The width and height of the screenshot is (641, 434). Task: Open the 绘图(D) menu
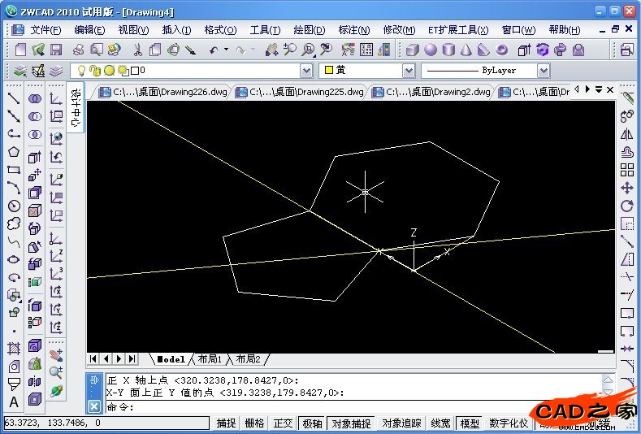(309, 30)
